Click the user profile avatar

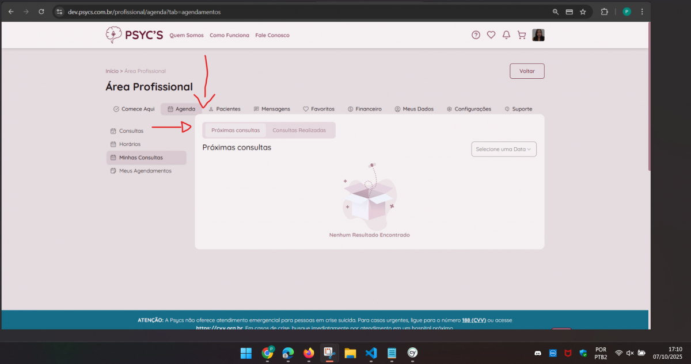point(538,35)
